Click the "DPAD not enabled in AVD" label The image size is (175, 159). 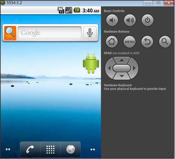[x=122, y=53]
